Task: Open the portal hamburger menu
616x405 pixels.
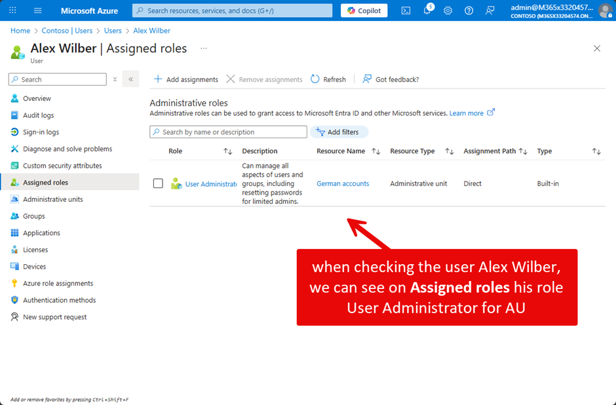Action: 38,10
